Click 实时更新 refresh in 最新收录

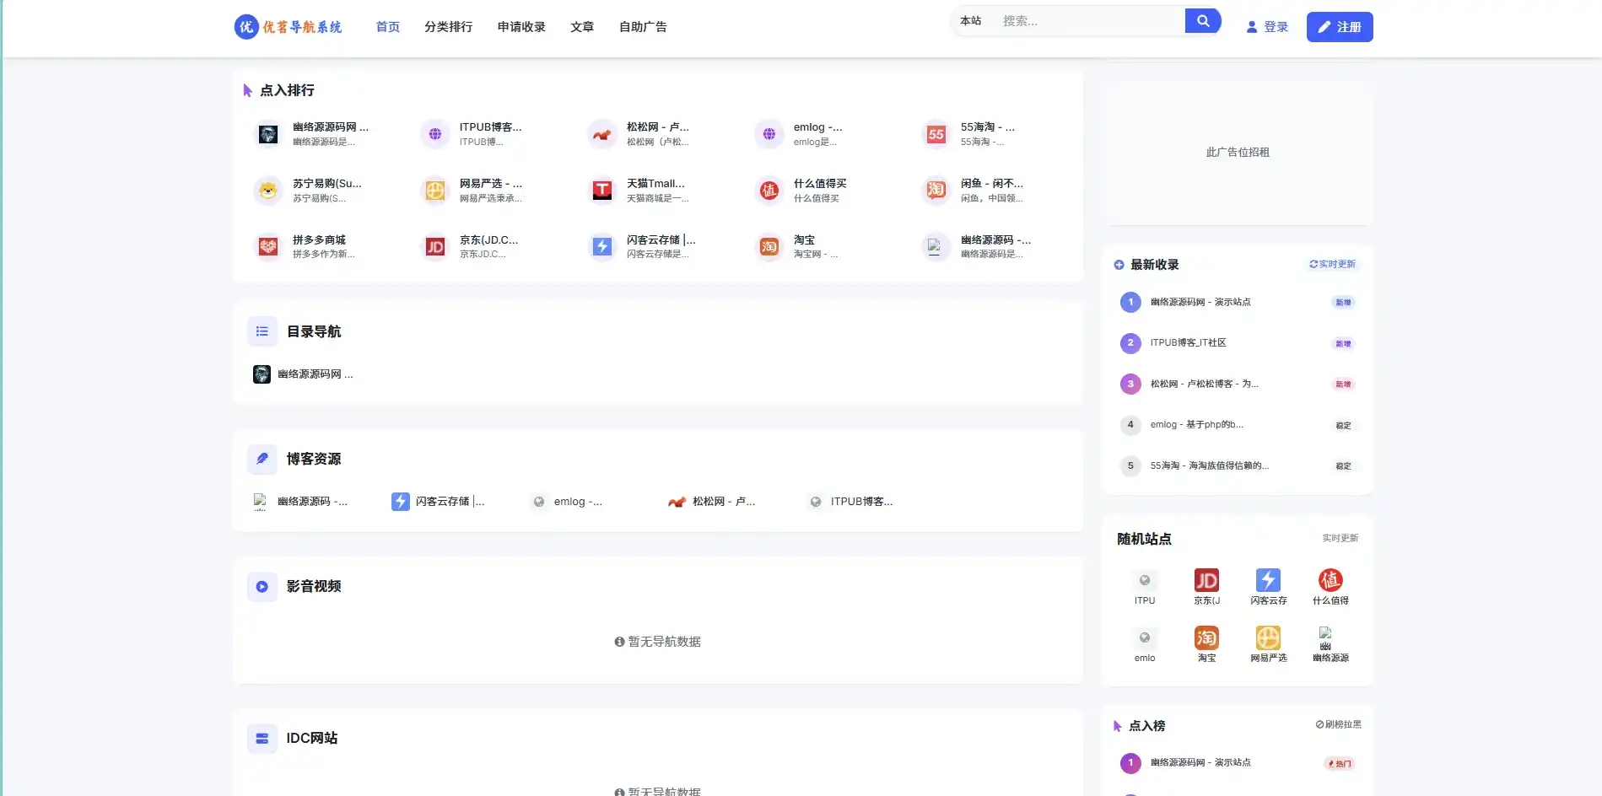[x=1332, y=264]
